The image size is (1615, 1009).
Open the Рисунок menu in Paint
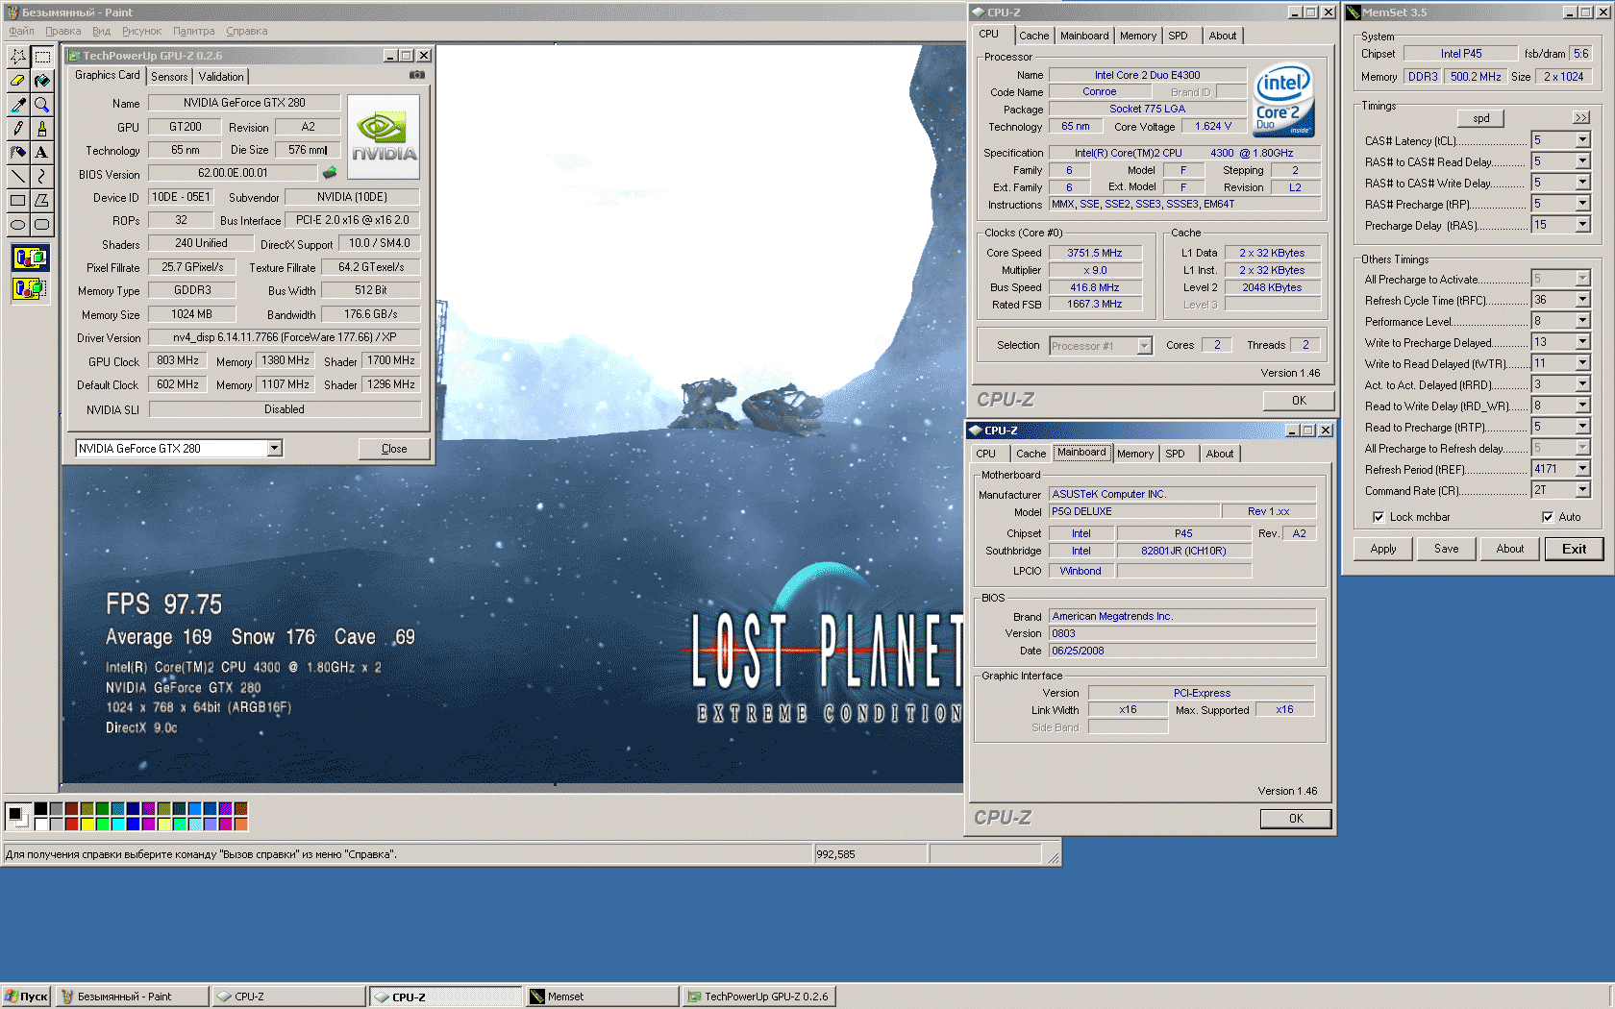142,31
